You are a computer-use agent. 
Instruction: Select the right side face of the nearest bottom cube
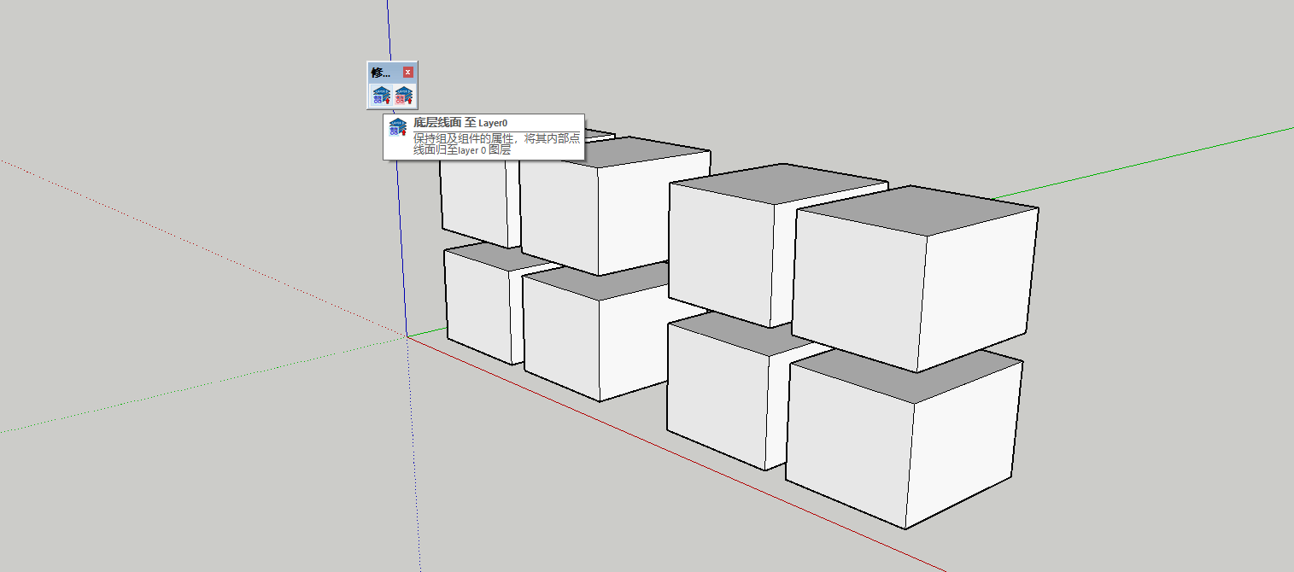(x=963, y=444)
